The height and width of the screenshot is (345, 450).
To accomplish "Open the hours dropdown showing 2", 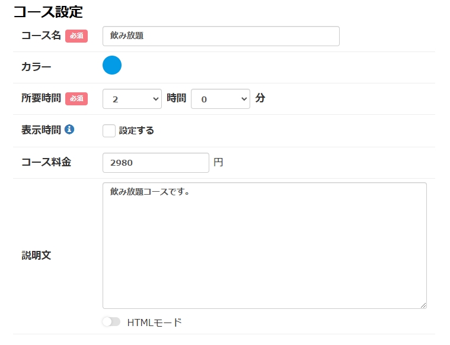I will coord(132,99).
